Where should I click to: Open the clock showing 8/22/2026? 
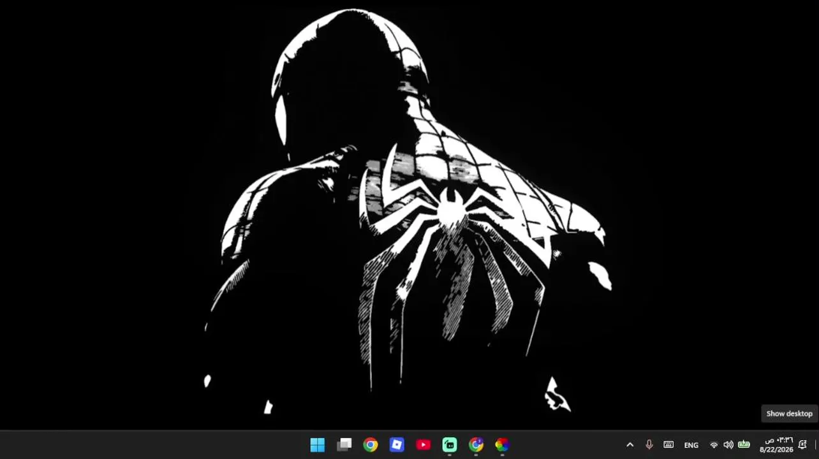click(x=777, y=445)
